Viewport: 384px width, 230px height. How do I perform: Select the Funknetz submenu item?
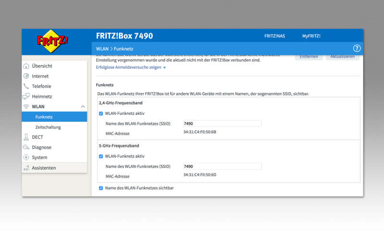pos(54,117)
